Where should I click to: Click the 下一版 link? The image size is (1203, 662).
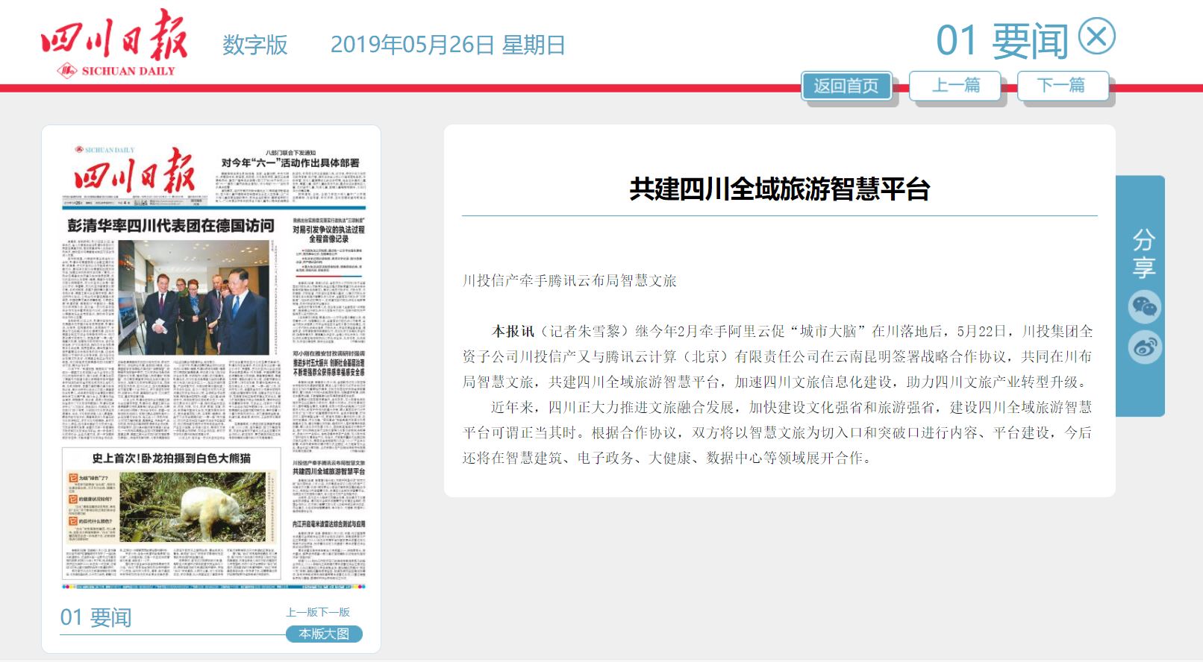click(334, 612)
